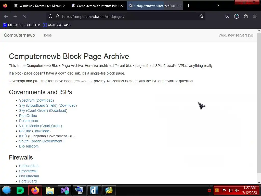This screenshot has height=196, width=261.
Task: Open the Rostelecom block page
Action: [29, 121]
